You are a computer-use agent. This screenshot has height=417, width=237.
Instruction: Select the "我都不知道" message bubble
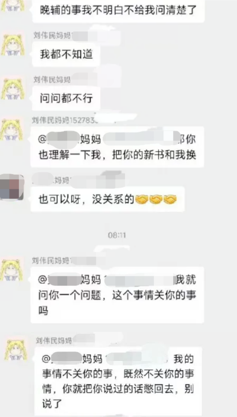pyautogui.click(x=66, y=54)
